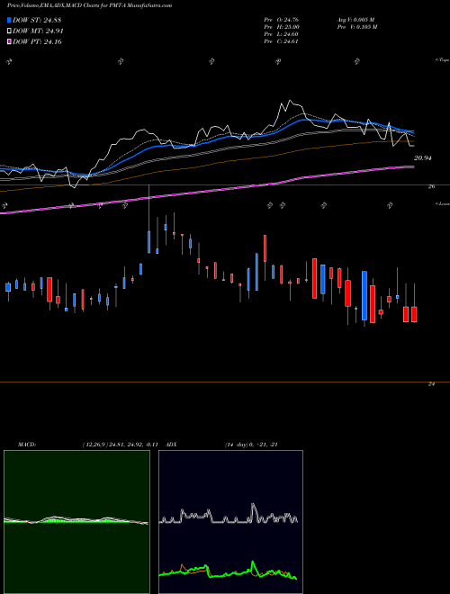Click the MACD: label

(x=26, y=445)
